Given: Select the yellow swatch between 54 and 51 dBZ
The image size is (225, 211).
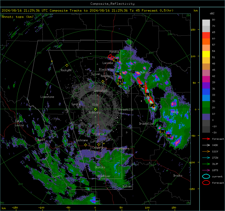Looking at the screenshot, I should point(206,54).
